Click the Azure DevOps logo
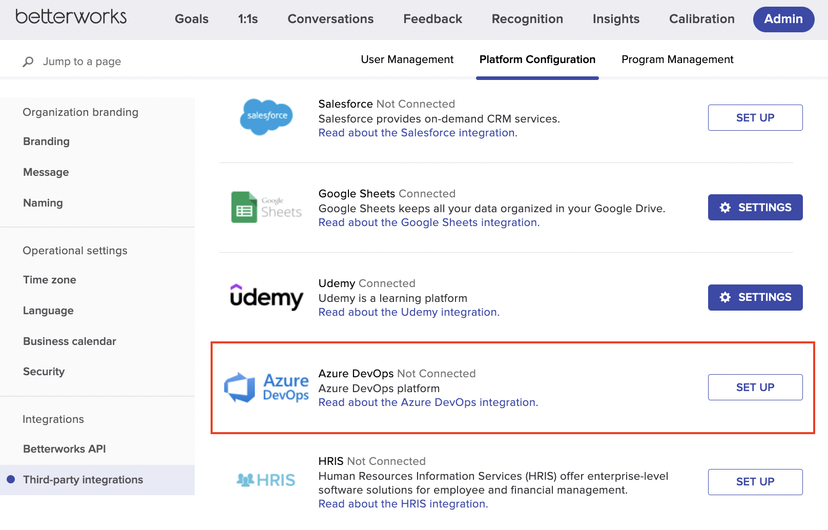 click(266, 388)
